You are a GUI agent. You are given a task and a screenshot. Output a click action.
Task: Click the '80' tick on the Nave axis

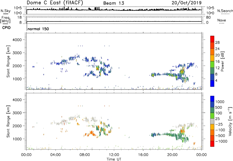pyautogui.click(x=208, y=17)
